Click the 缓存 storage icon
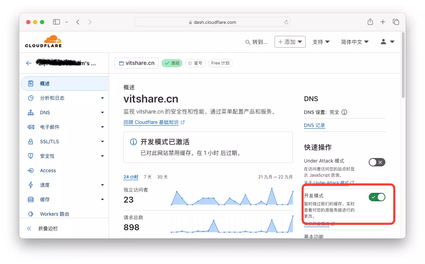This screenshot has width=425, height=264. (31, 199)
